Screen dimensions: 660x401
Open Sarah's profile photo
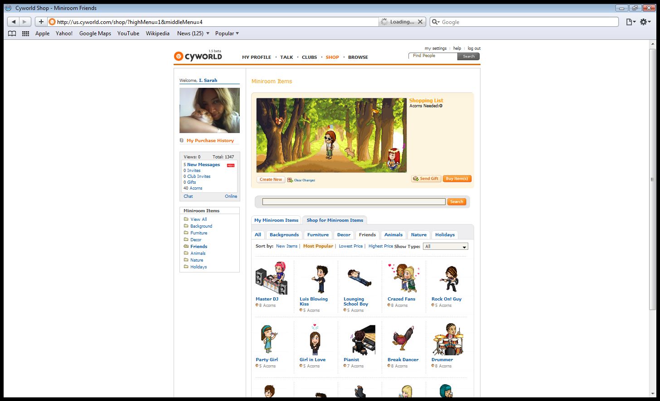(209, 110)
